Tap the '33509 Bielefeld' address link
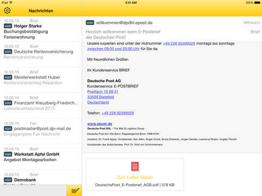The width and height of the screenshot is (262, 196). (x=100, y=97)
